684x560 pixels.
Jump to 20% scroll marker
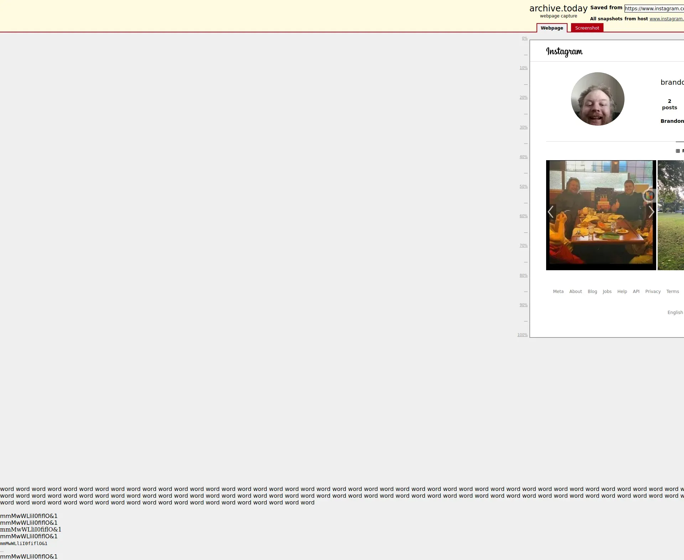(523, 98)
